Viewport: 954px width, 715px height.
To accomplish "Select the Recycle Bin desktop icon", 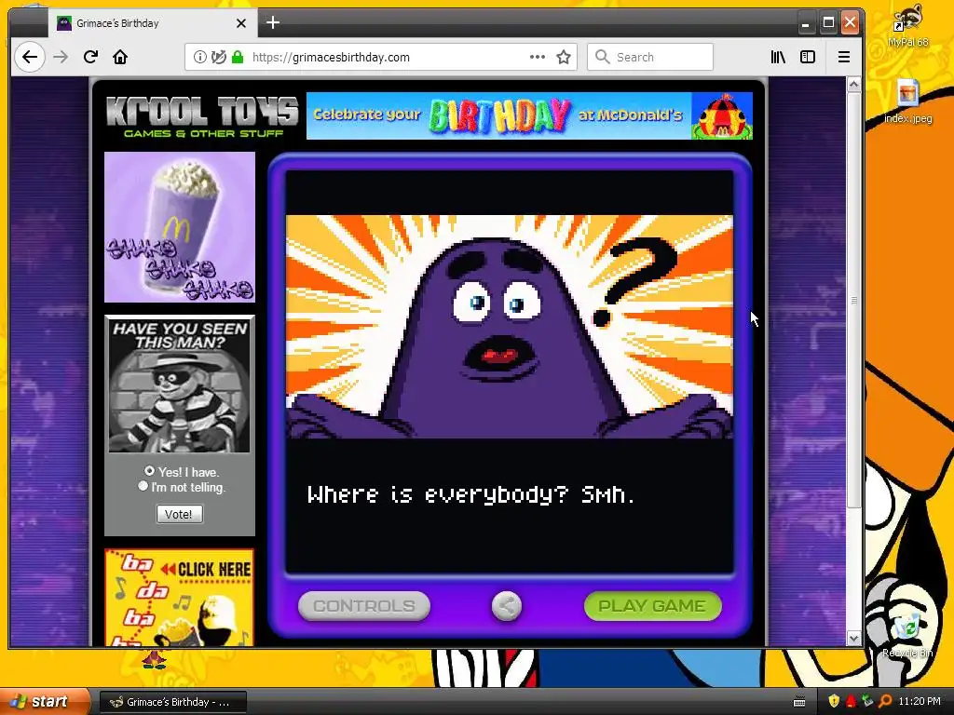I will (x=907, y=635).
